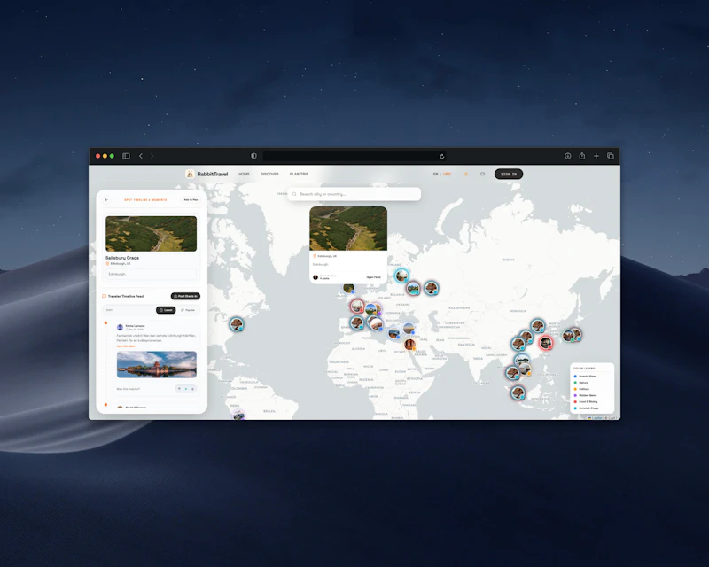Select the map marker over North Korea
This screenshot has height=567, width=709.
[538, 325]
